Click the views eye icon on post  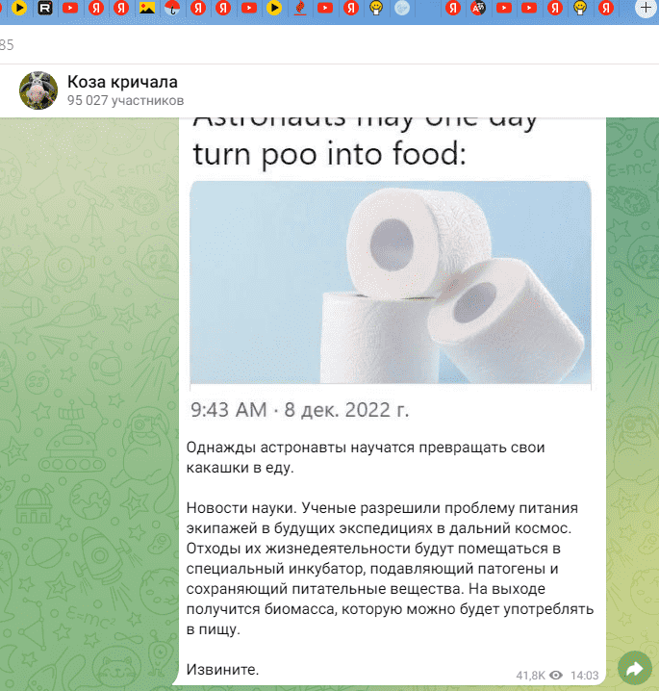[556, 676]
